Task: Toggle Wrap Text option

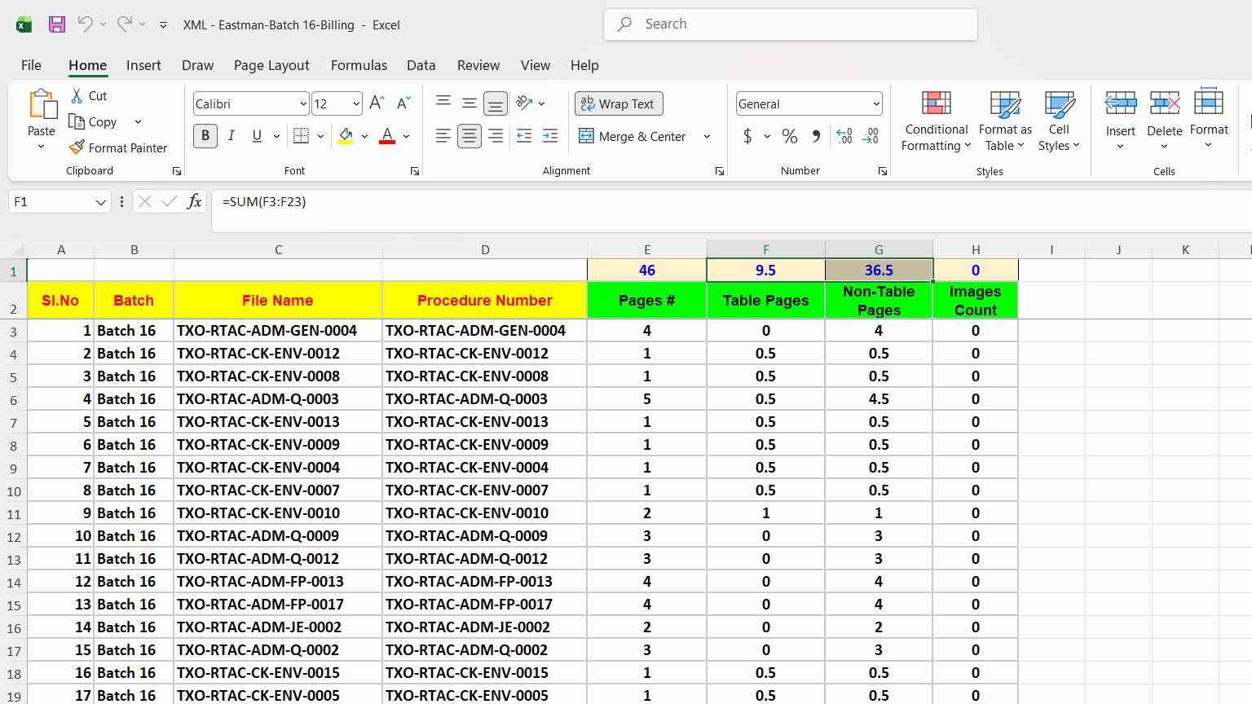Action: [x=619, y=103]
